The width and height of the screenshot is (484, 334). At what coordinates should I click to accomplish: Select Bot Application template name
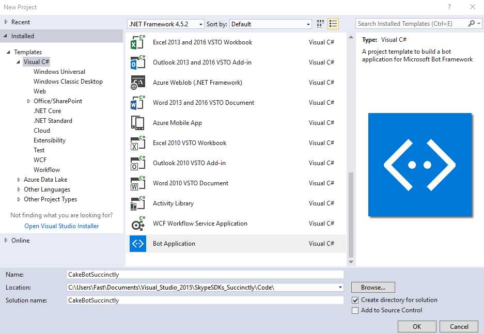point(174,244)
